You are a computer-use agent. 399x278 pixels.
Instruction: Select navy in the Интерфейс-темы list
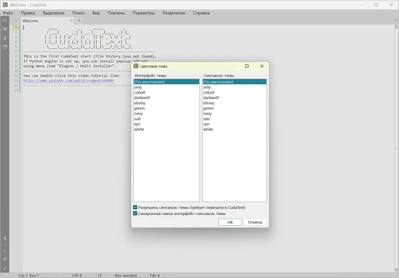167,114
